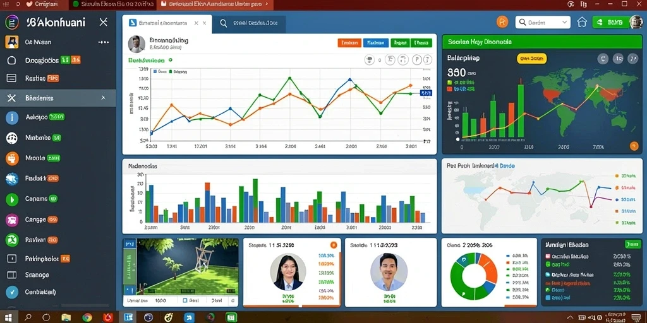Click the gray C refresh icon in the map panel
647x323 pixels.
pos(603,59)
